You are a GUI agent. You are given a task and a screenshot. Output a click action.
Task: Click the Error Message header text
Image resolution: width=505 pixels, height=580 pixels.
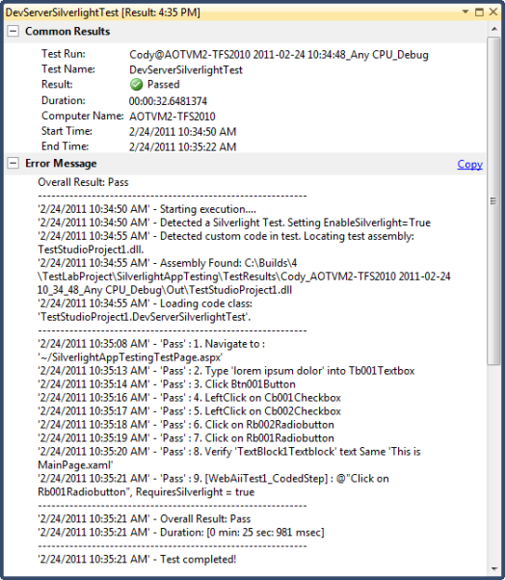tap(61, 164)
